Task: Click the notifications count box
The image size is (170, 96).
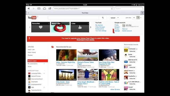Action: (134, 18)
